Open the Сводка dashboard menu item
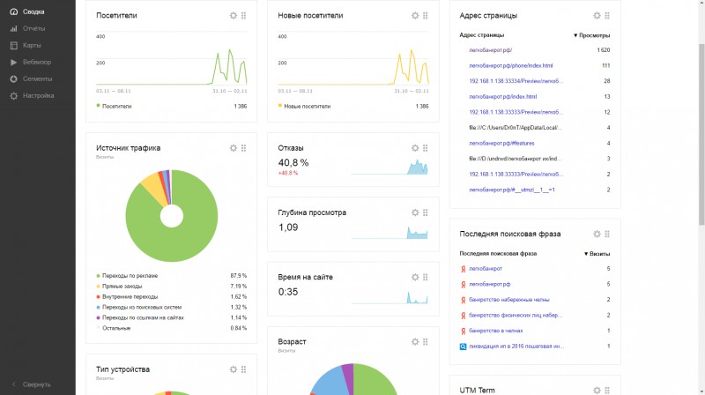 (33, 11)
